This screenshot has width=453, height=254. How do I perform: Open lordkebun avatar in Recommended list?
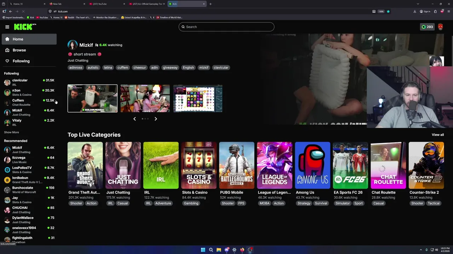7,180
